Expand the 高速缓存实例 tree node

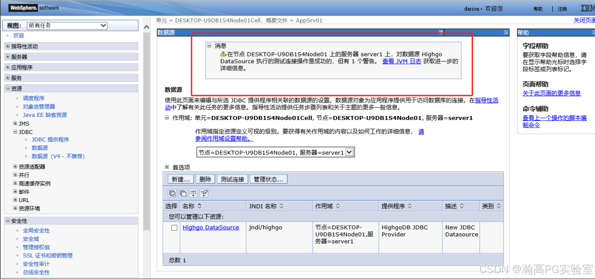(x=15, y=183)
